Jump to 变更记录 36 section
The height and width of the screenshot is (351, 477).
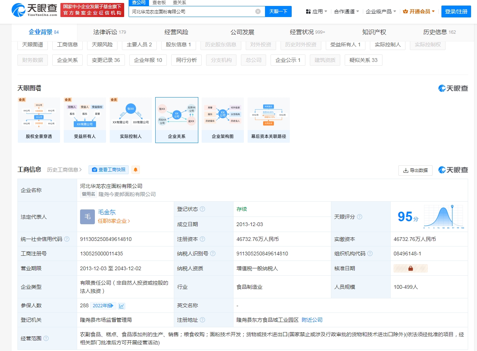click(x=106, y=60)
